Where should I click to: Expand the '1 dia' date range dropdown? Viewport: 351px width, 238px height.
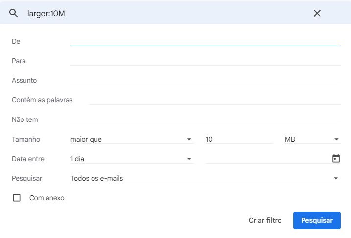pyautogui.click(x=131, y=159)
